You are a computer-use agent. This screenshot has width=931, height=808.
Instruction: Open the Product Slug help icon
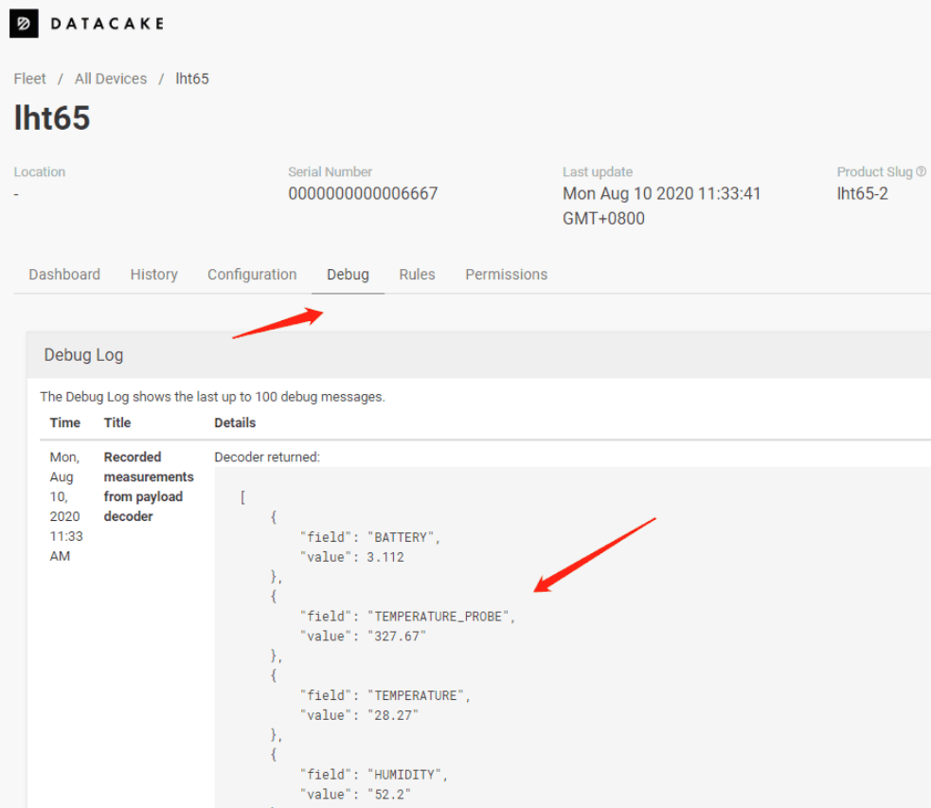coord(921,171)
